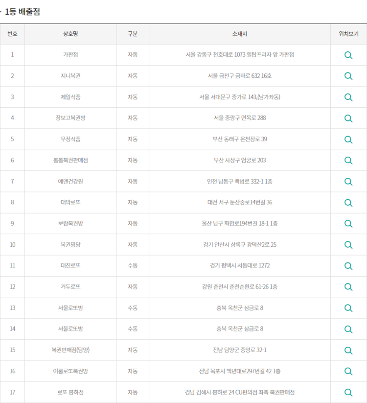
Task: Open location for 로또 봉하점
Action: click(348, 392)
